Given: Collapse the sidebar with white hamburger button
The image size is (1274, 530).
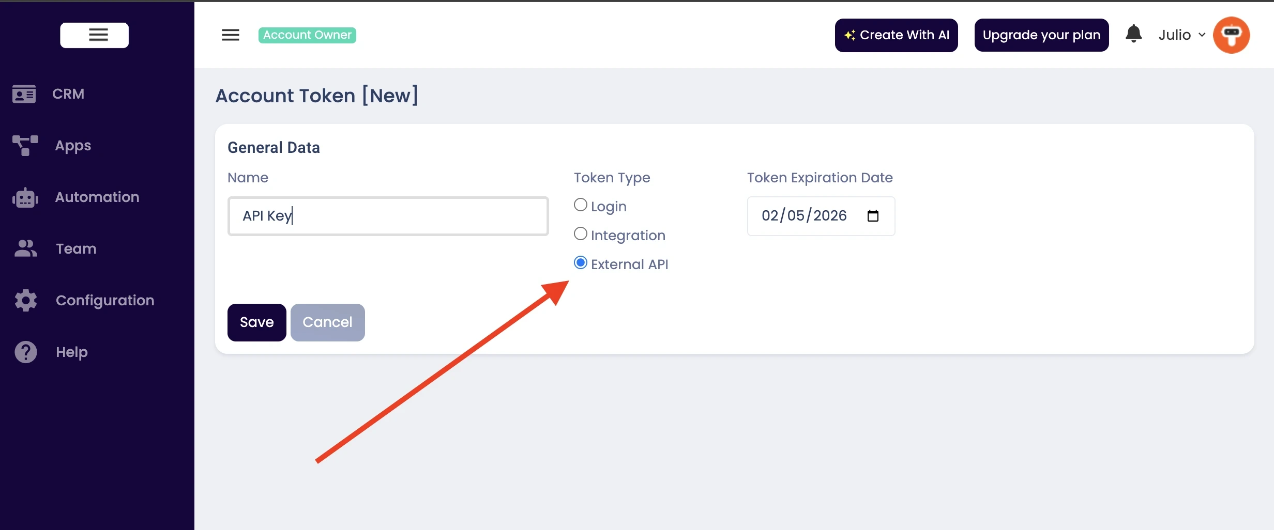Looking at the screenshot, I should pyautogui.click(x=94, y=35).
